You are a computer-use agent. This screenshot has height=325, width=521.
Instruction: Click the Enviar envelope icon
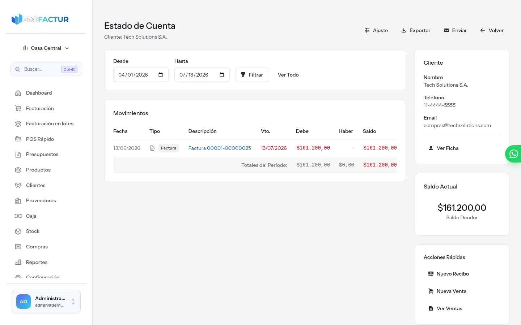click(446, 30)
